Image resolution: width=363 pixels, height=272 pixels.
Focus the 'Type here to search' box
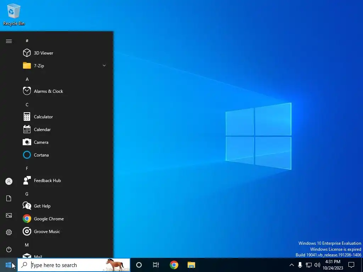tap(74, 265)
